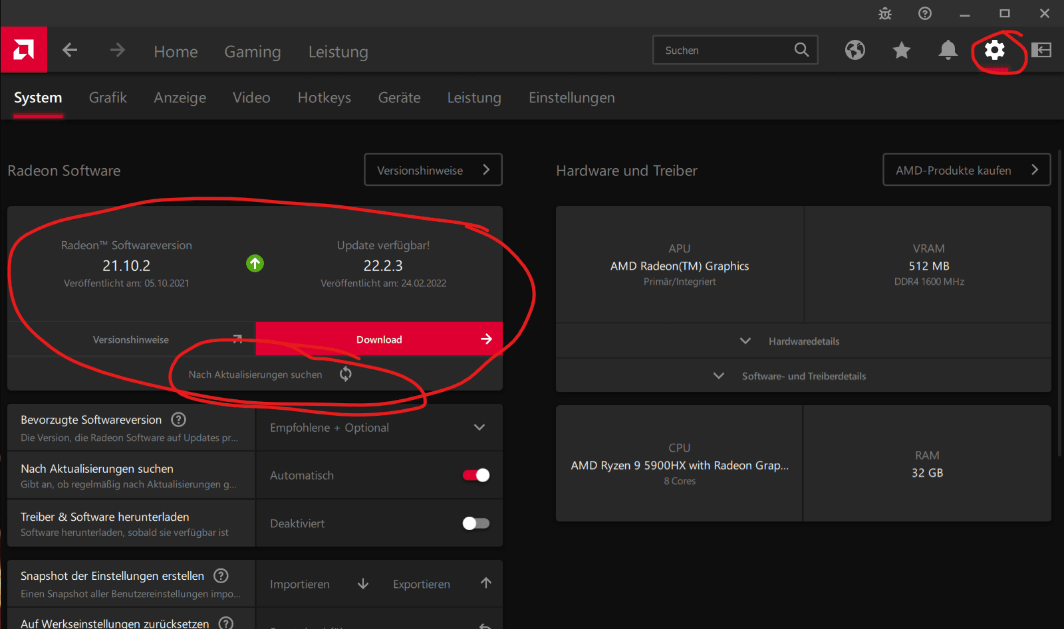Open the bug report tool icon
This screenshot has height=629, width=1064.
point(885,13)
